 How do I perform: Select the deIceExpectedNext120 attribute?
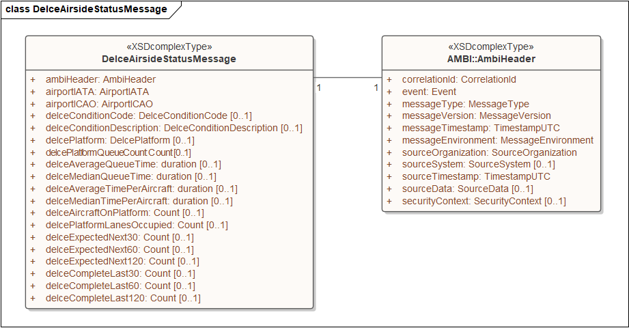[x=122, y=262]
